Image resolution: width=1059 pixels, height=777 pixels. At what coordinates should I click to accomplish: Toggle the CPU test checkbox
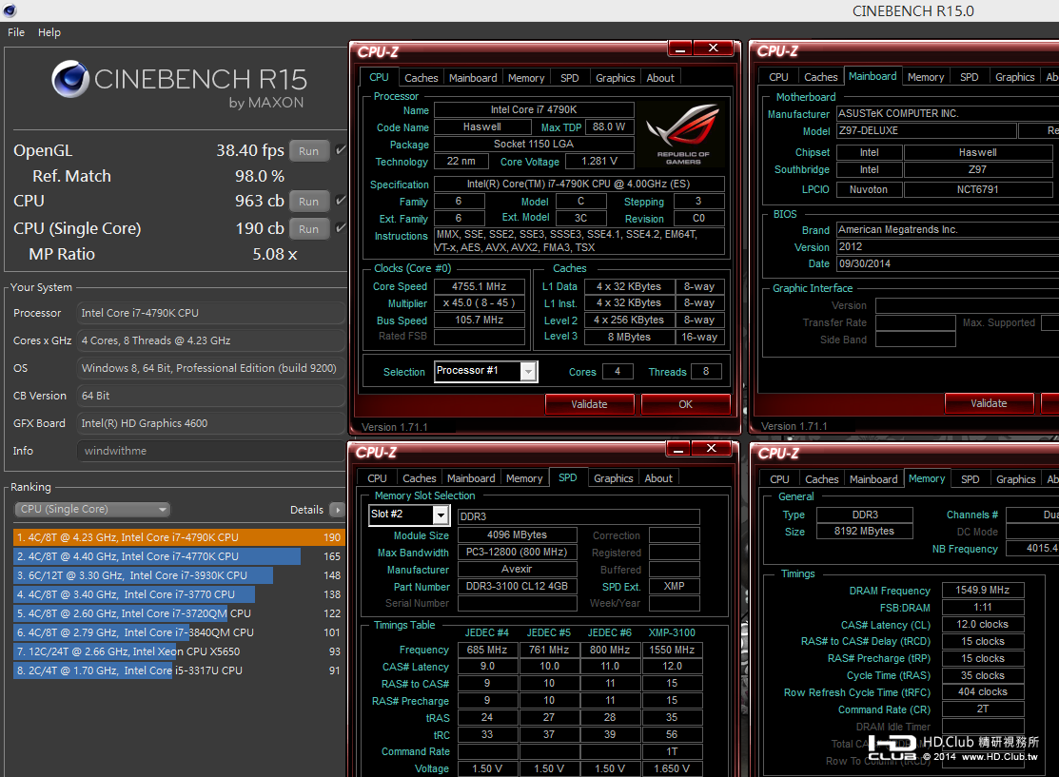pos(341,201)
